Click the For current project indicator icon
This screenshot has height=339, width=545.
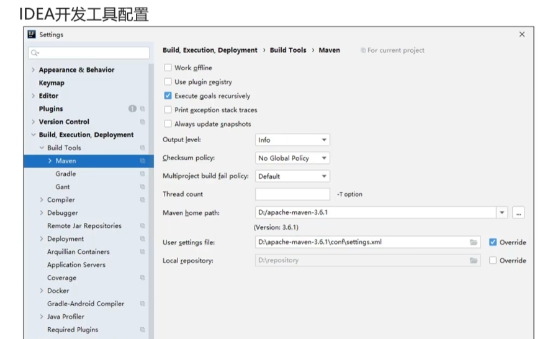363,50
